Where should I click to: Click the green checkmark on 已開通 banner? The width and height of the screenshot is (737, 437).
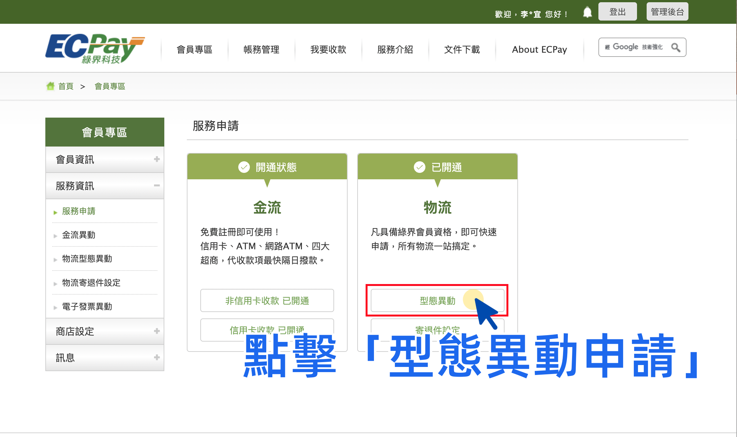(419, 167)
